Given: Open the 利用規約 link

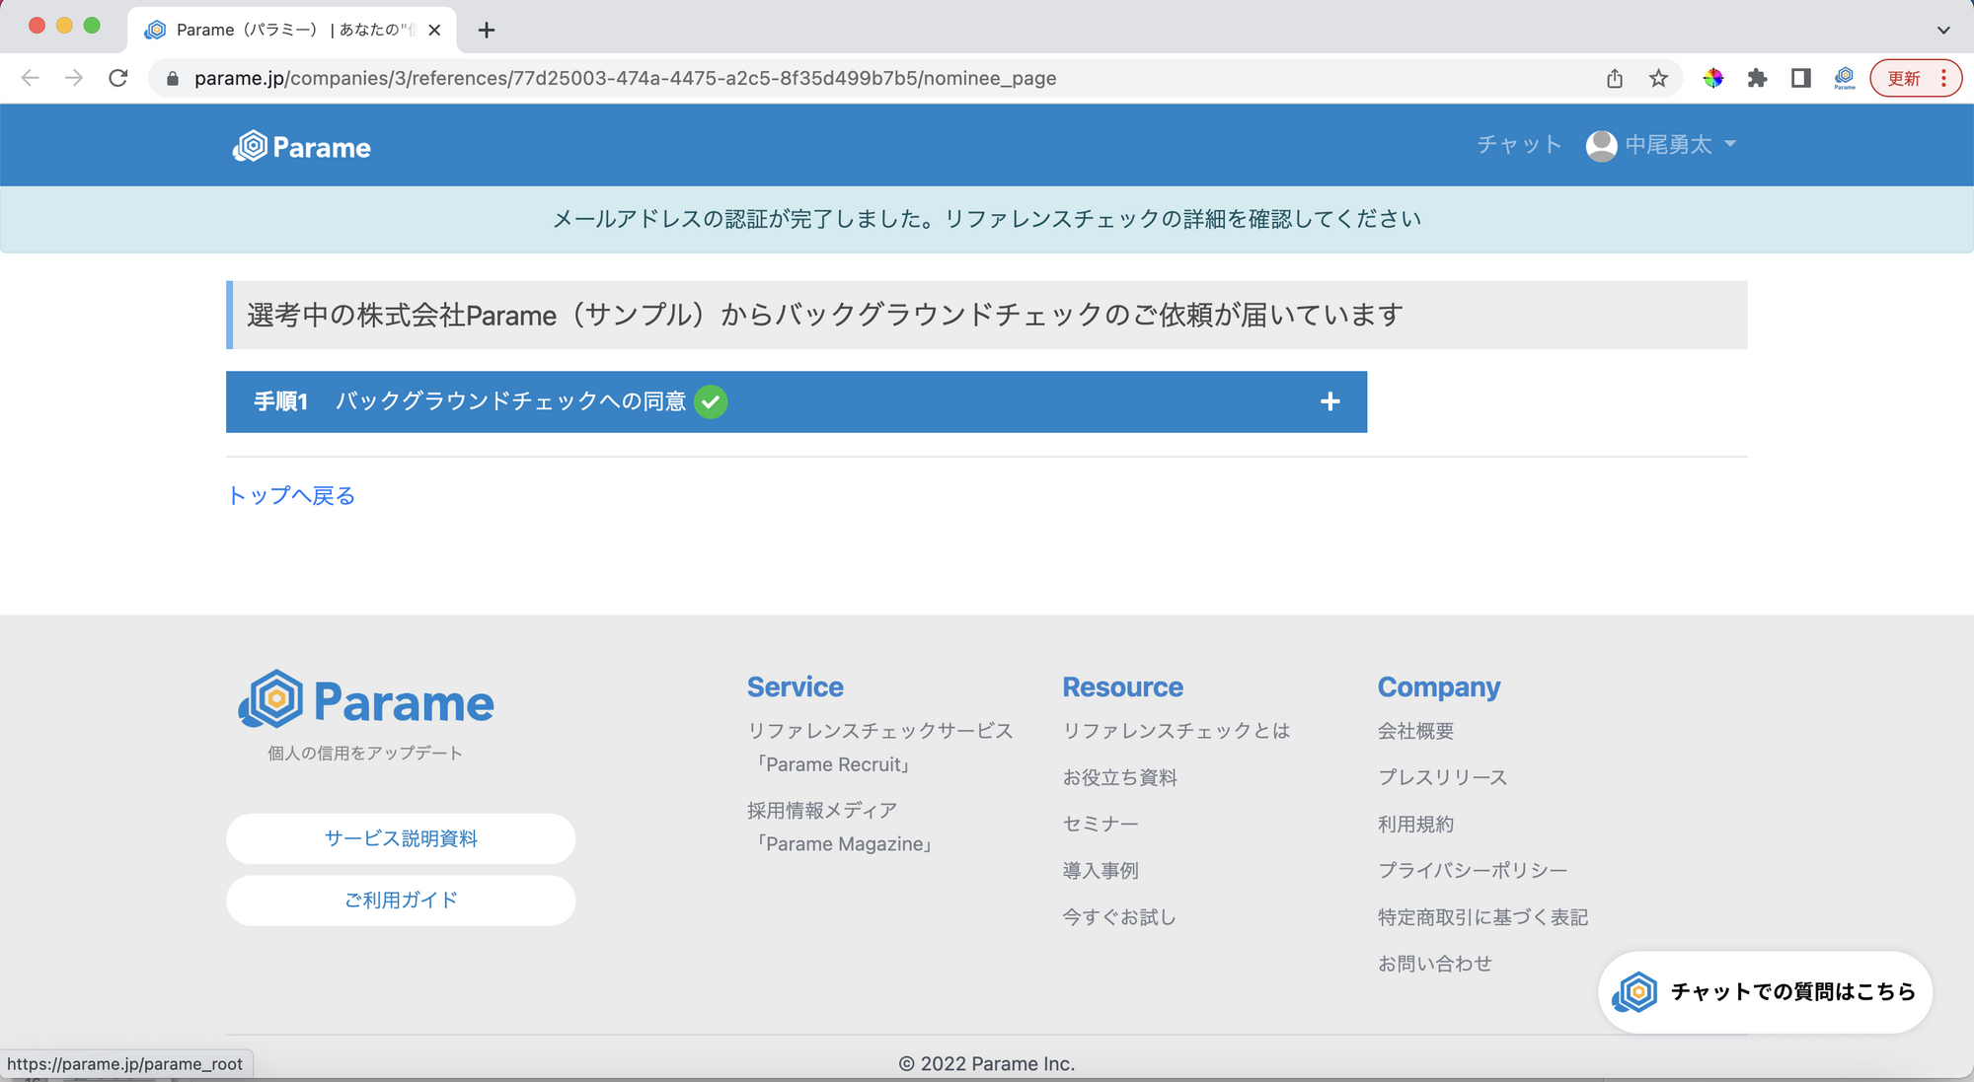Looking at the screenshot, I should coord(1415,824).
